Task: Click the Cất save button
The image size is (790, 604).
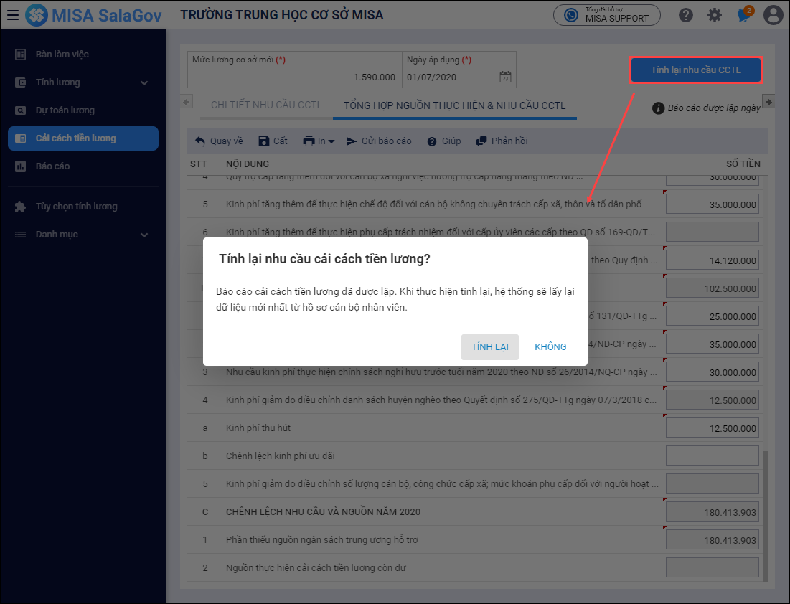Action: click(x=273, y=141)
